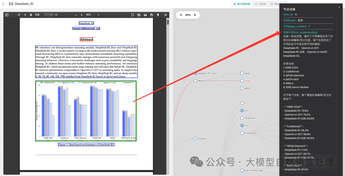Screen dimensions: 345x176
Task: Zoom out the tree graph view
Action: (x=181, y=15)
